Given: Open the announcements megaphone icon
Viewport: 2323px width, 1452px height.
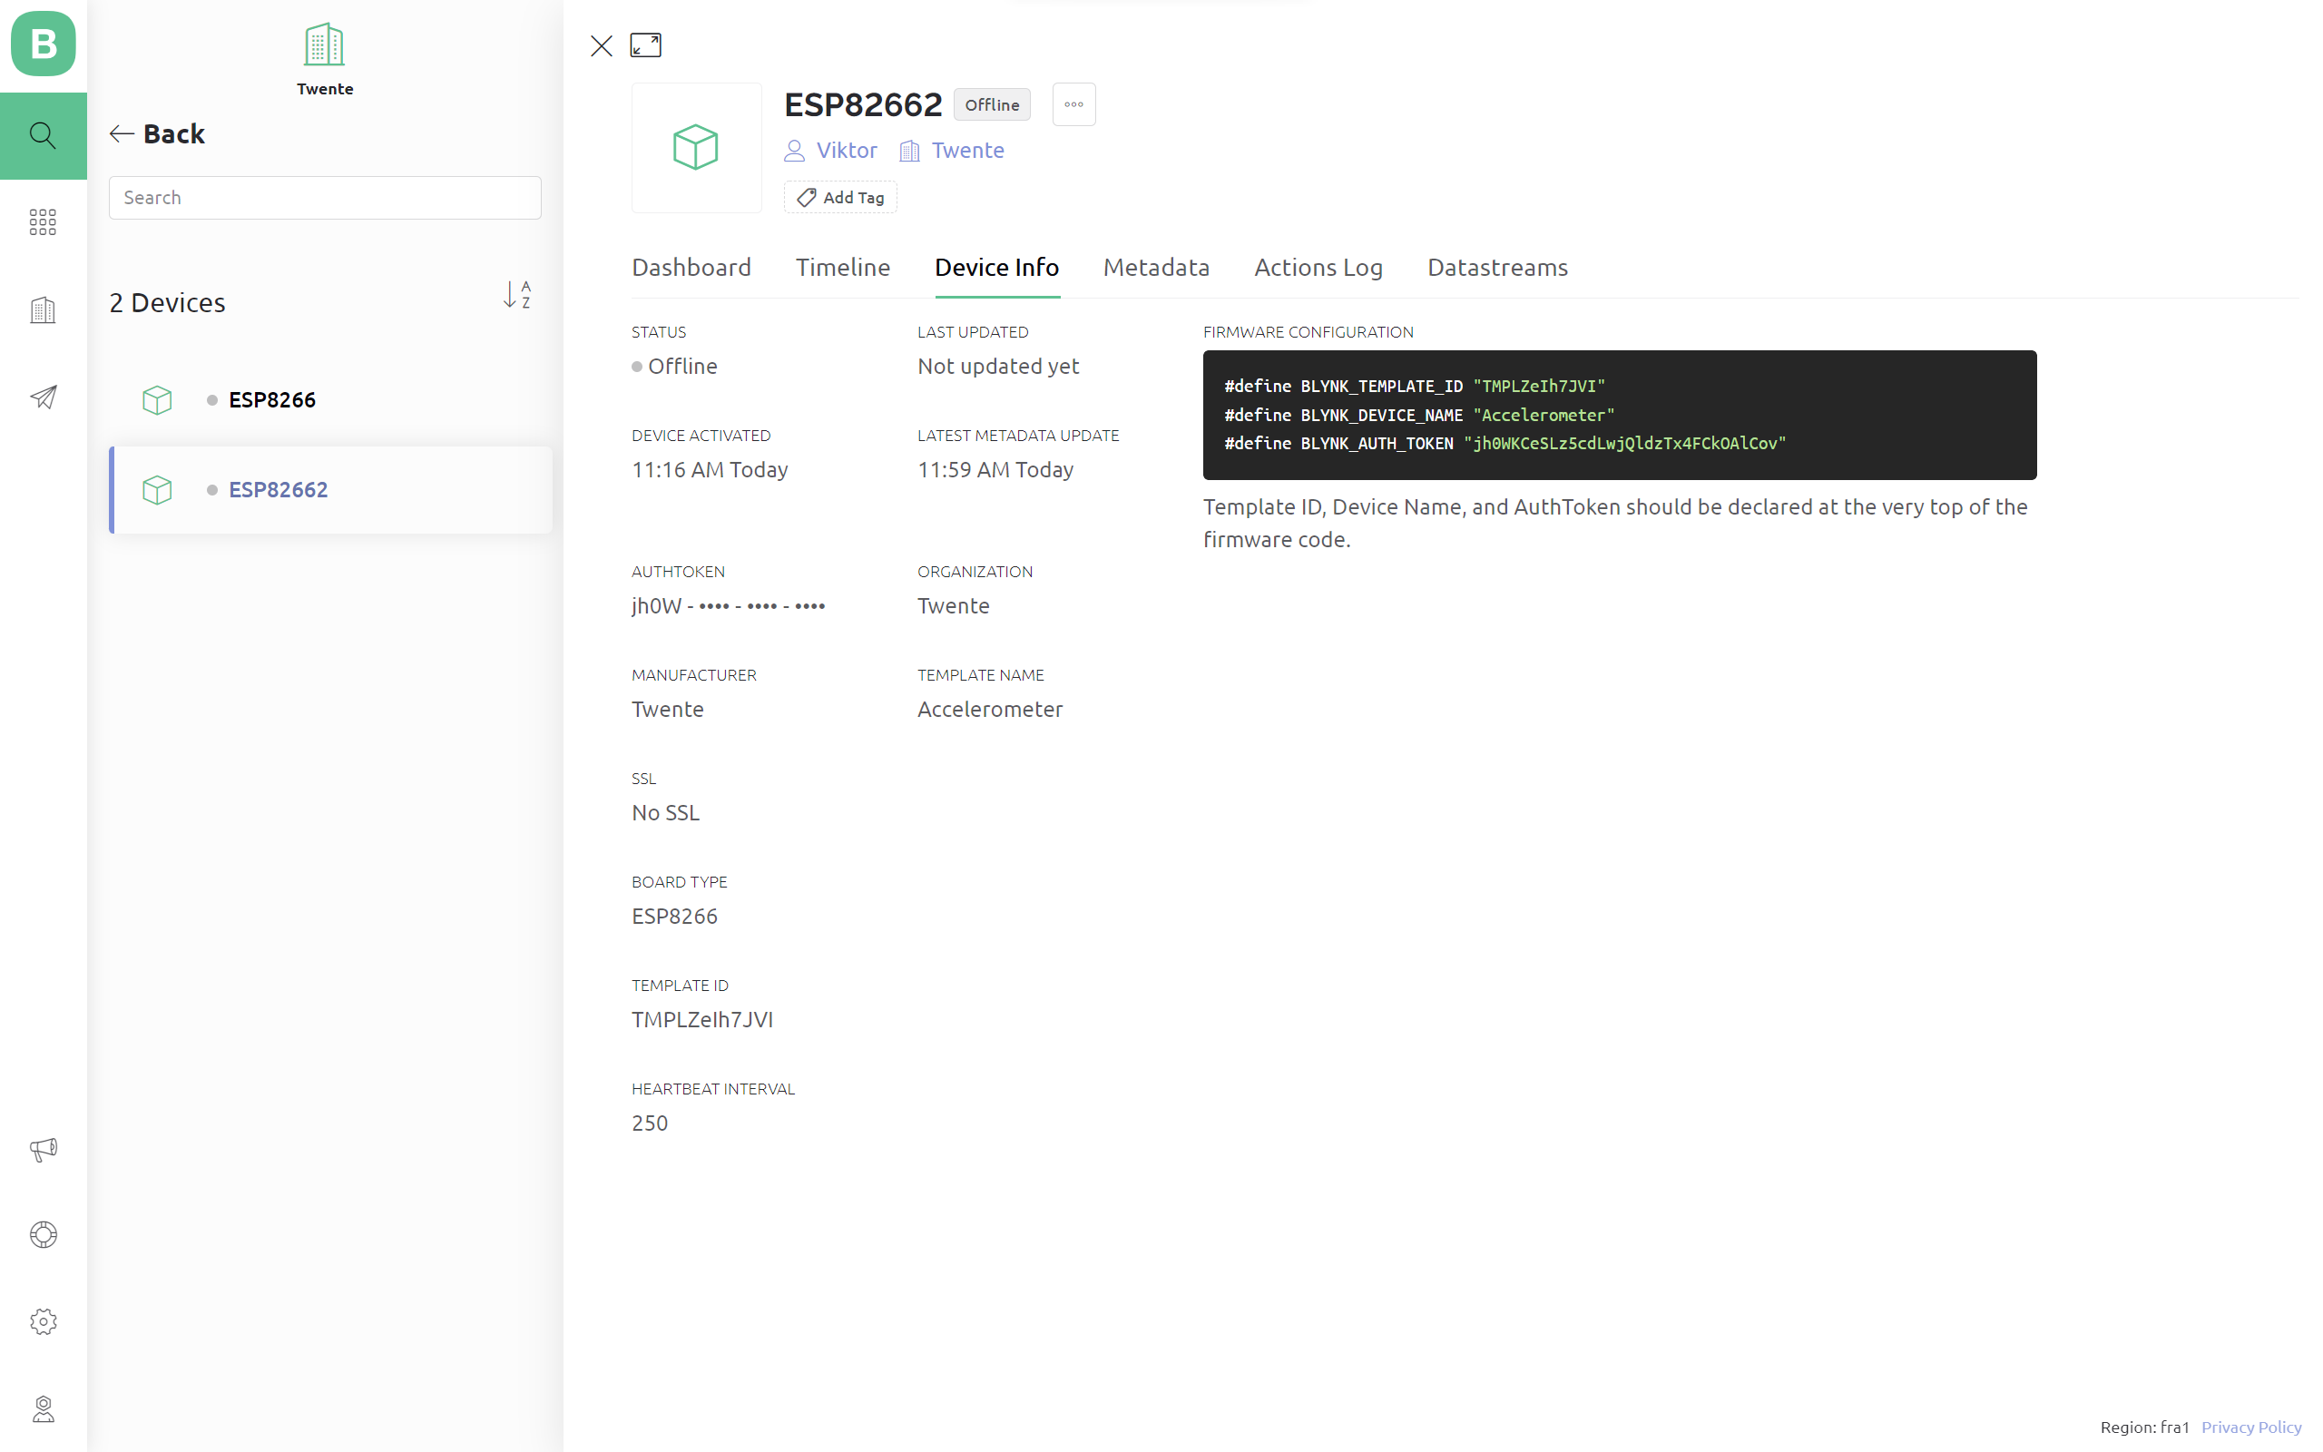Looking at the screenshot, I should tap(44, 1150).
